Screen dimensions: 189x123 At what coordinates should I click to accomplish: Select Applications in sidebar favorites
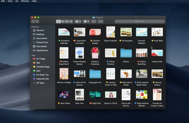[x=42, y=50]
